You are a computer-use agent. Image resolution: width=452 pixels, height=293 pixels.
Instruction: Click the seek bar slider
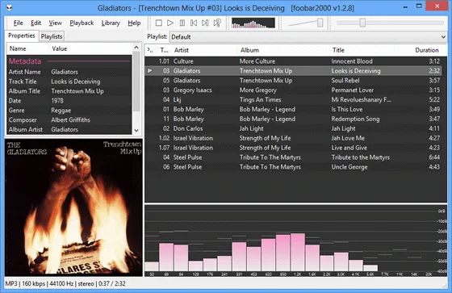[362, 23]
